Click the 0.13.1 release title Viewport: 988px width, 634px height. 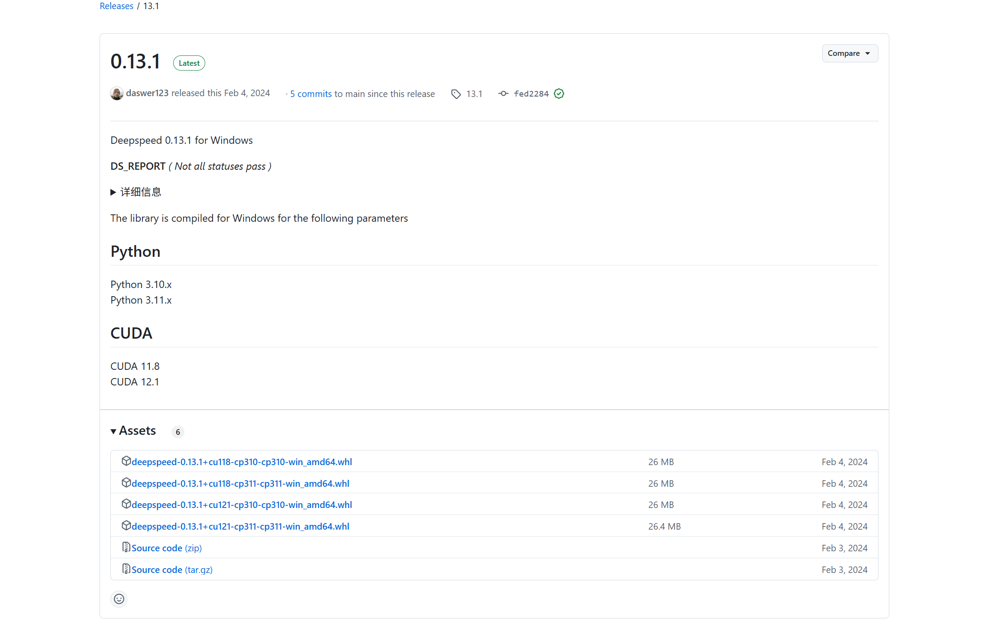(x=136, y=61)
